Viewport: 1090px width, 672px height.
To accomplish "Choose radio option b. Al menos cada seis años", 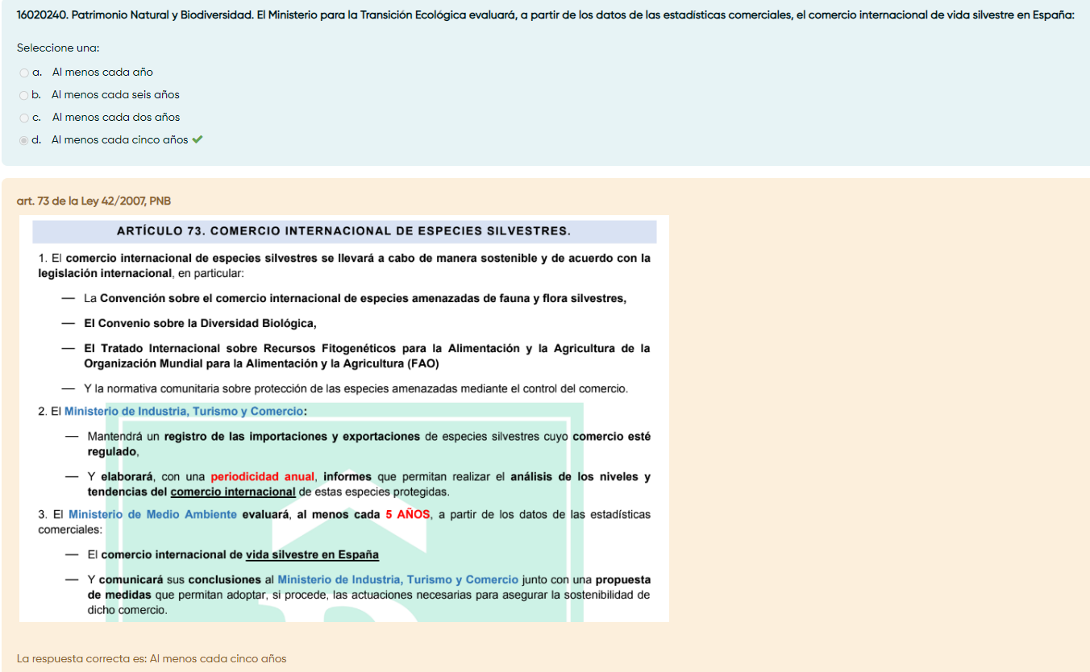I will [x=24, y=95].
